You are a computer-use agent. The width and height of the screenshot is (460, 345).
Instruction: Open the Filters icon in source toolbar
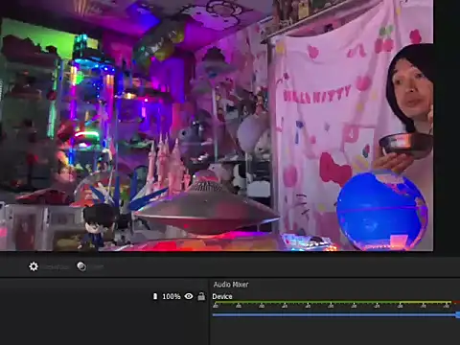click(81, 266)
